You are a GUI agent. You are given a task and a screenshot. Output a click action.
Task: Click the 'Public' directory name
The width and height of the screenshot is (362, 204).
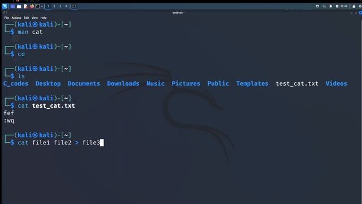pyautogui.click(x=218, y=83)
